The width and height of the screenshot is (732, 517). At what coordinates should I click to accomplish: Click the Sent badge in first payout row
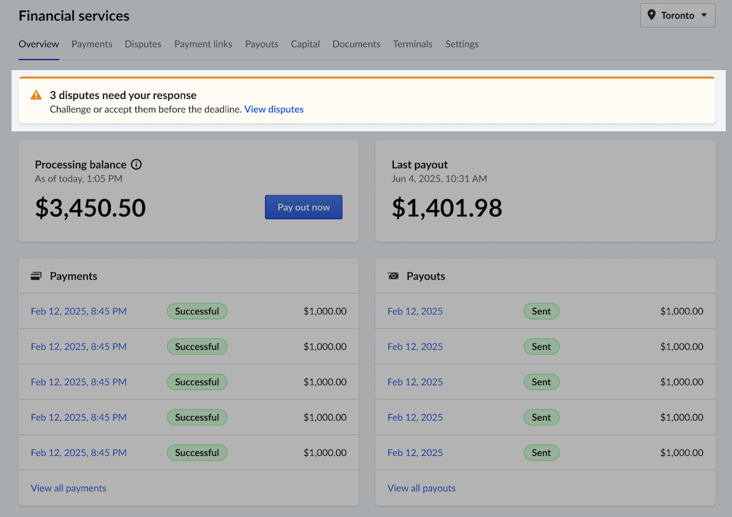pyautogui.click(x=541, y=312)
